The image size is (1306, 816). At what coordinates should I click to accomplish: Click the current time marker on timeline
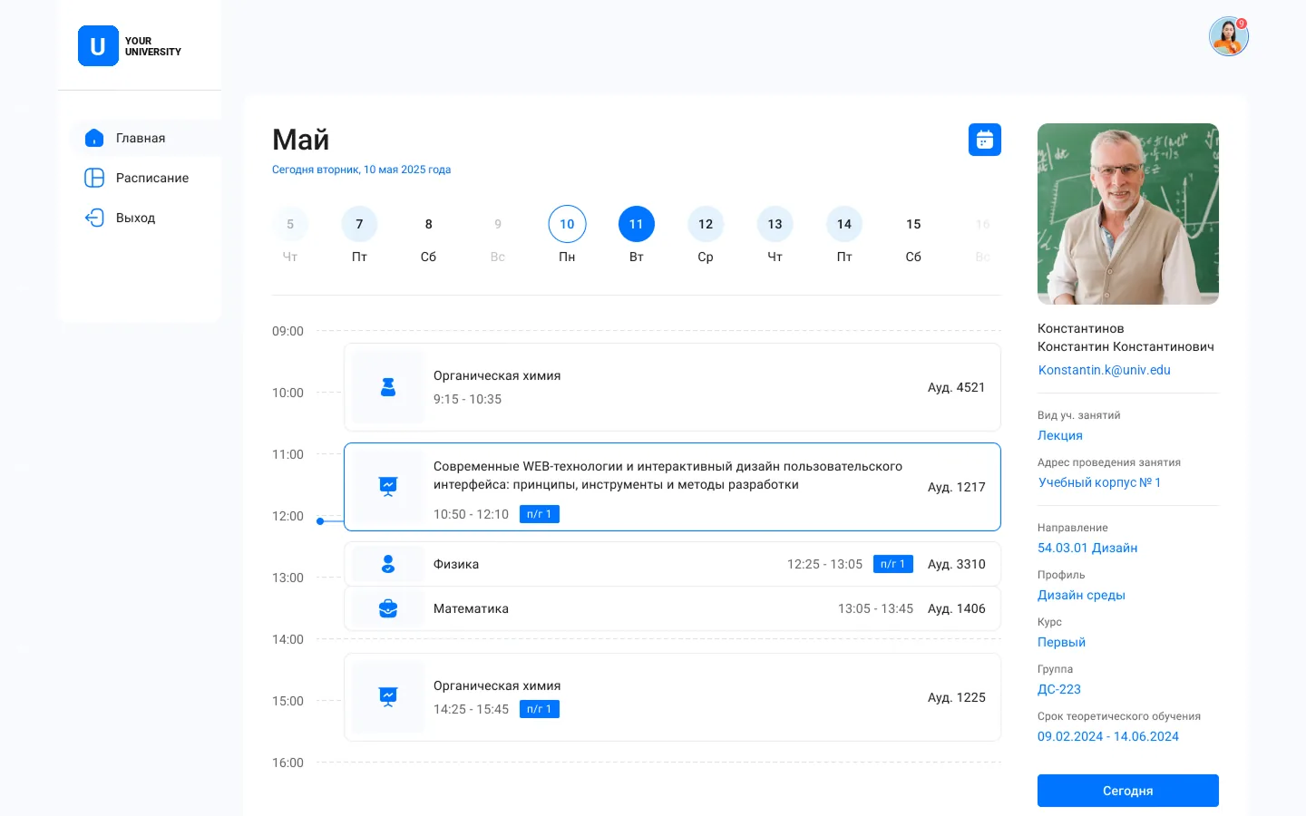pyautogui.click(x=320, y=521)
